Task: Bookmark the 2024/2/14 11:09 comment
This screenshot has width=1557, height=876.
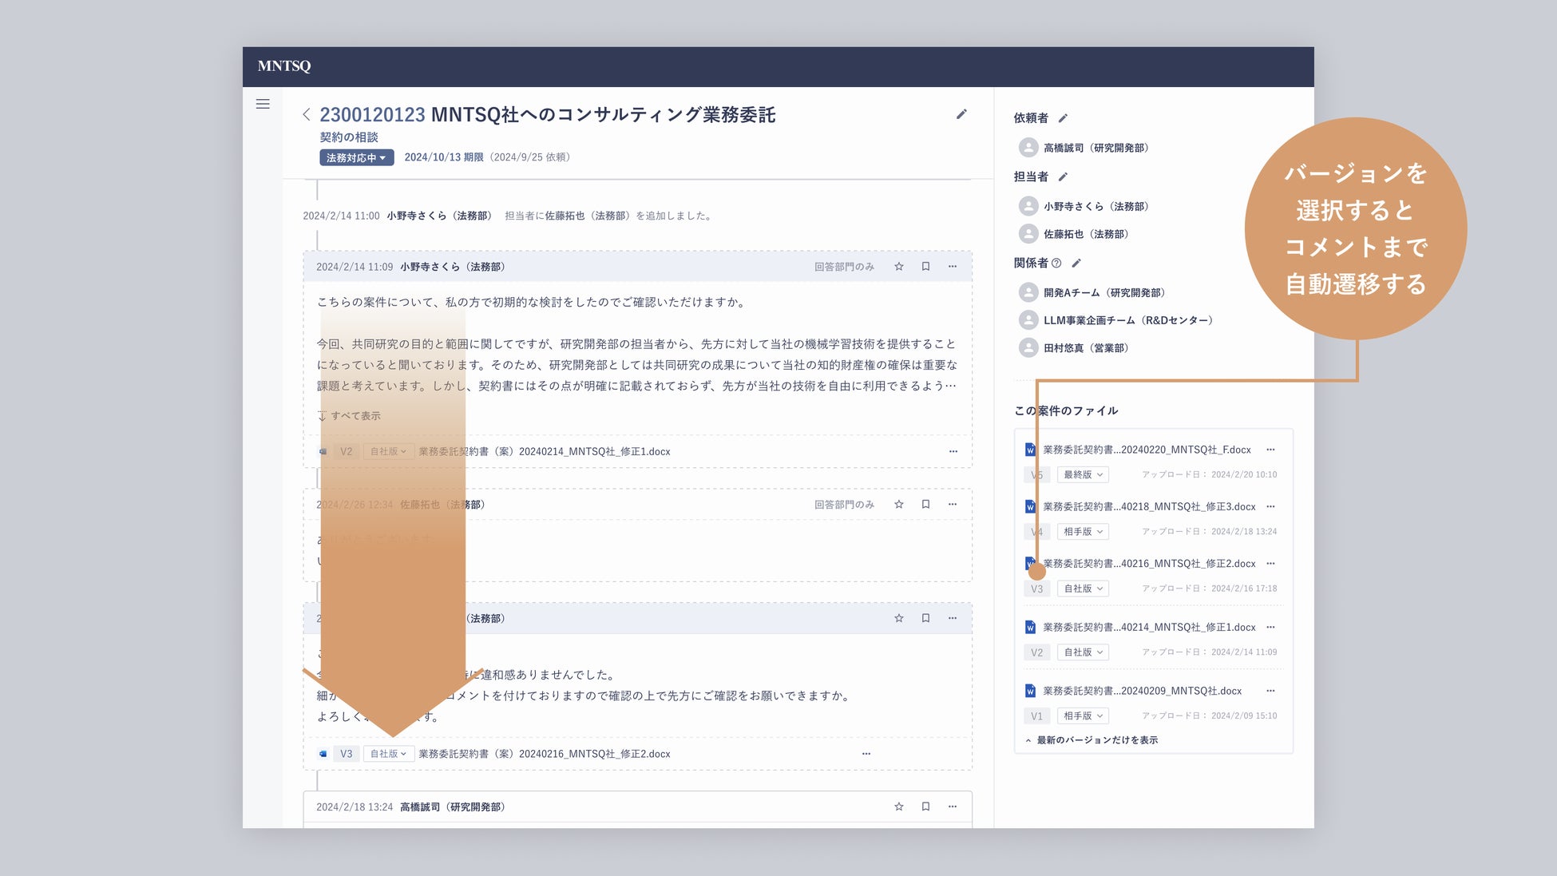Action: 925,267
